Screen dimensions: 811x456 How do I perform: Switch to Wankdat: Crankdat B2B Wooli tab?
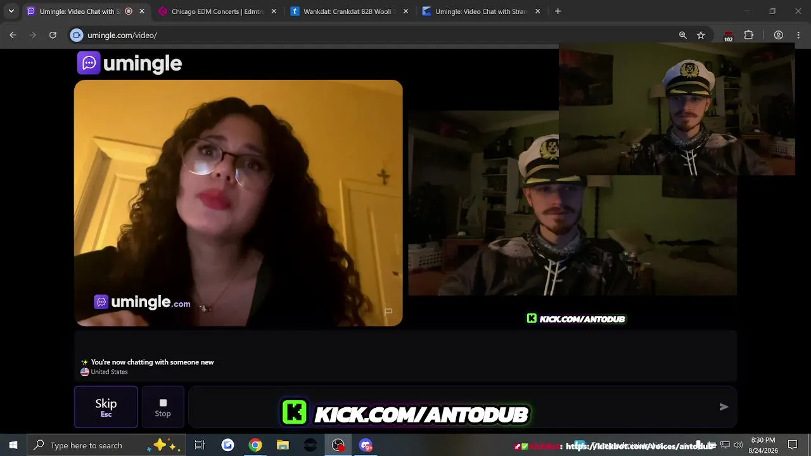[350, 11]
